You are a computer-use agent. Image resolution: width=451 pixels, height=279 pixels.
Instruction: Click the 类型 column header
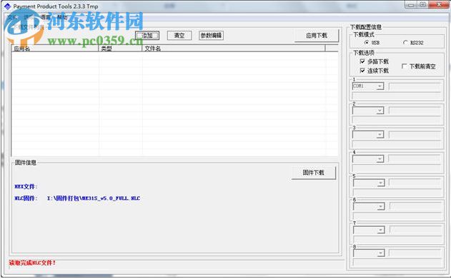click(x=121, y=49)
